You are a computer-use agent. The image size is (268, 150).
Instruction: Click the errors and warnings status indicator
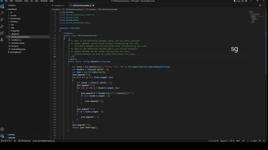(6, 141)
